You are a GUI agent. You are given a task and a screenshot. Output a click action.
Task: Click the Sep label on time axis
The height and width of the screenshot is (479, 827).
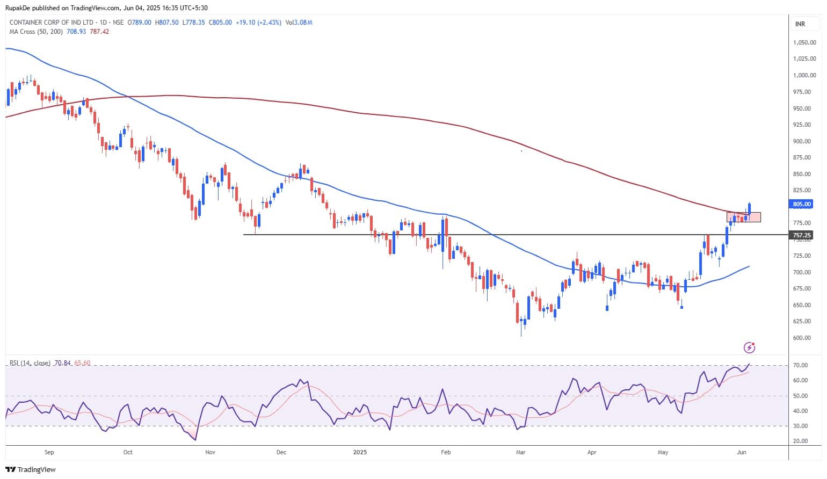pyautogui.click(x=49, y=452)
